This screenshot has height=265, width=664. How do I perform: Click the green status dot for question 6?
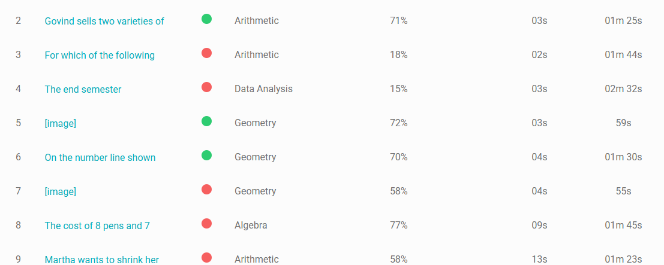[207, 155]
